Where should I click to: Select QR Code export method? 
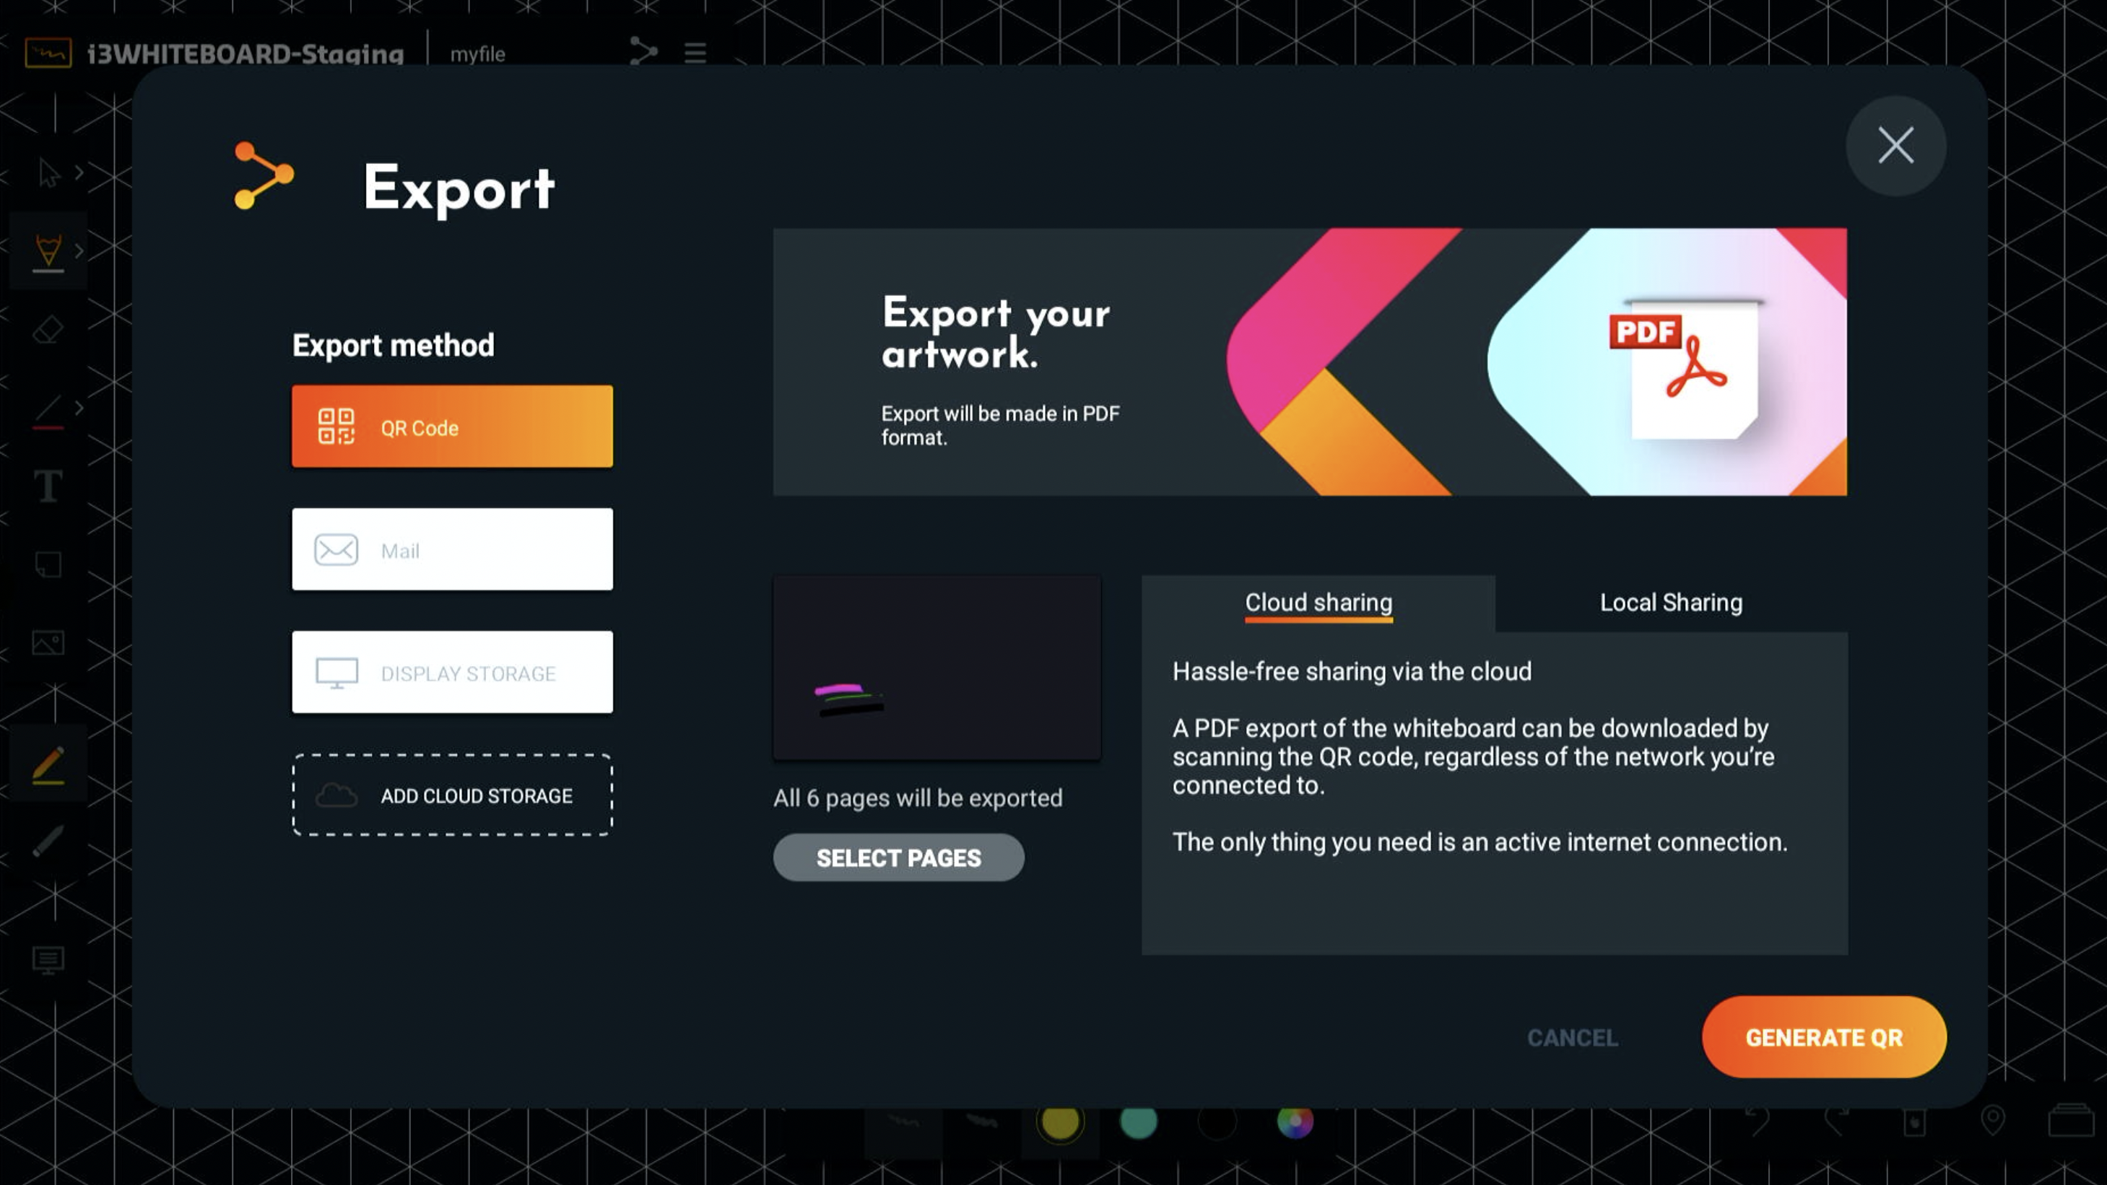(451, 427)
